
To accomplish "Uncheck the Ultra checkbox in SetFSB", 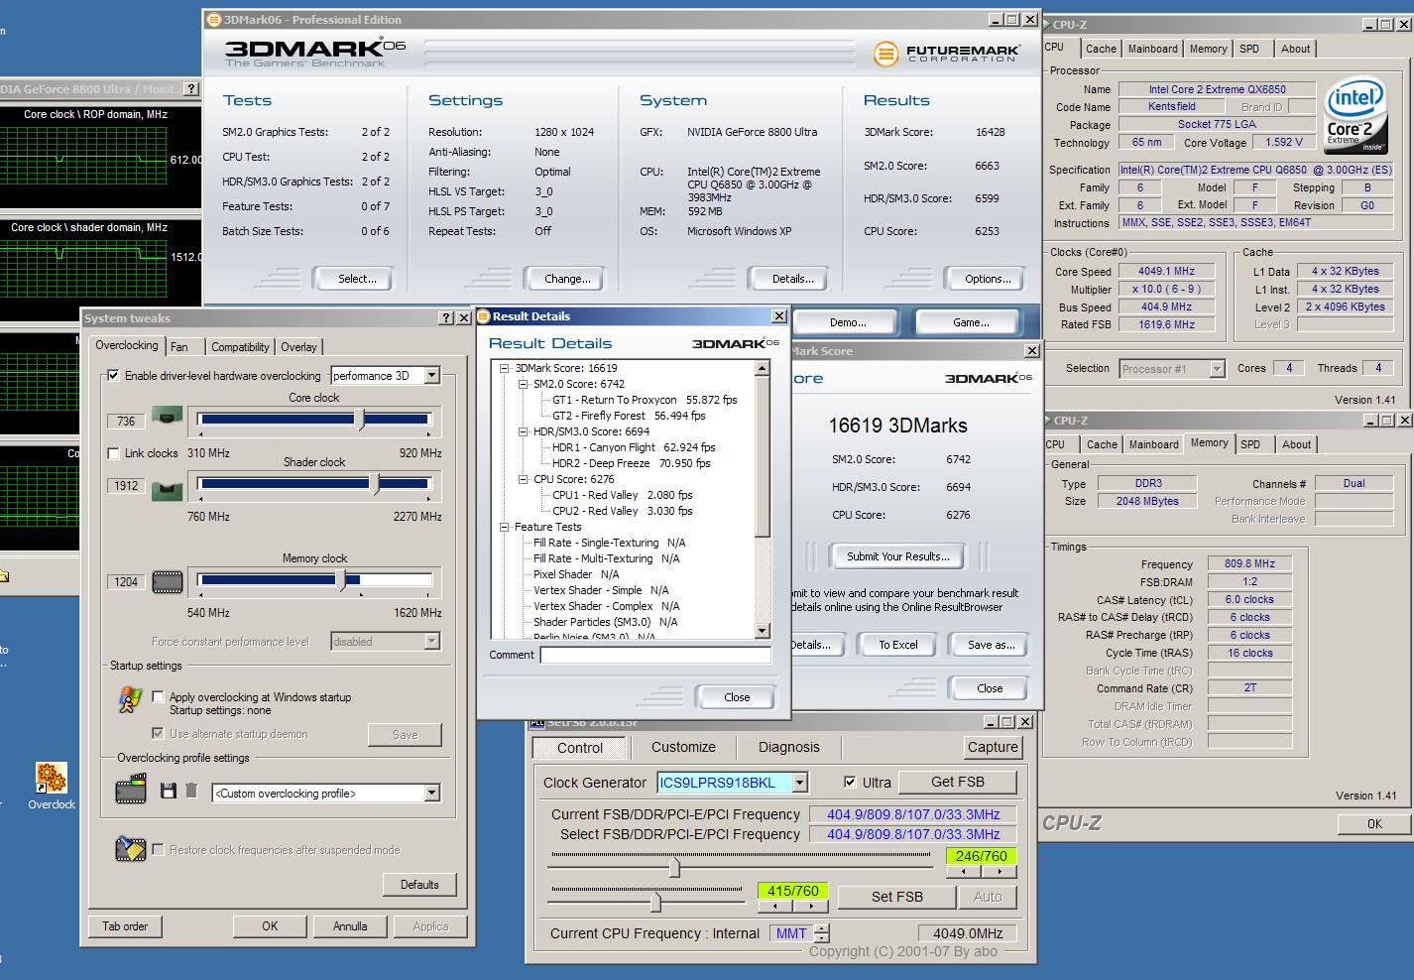I will pos(849,782).
